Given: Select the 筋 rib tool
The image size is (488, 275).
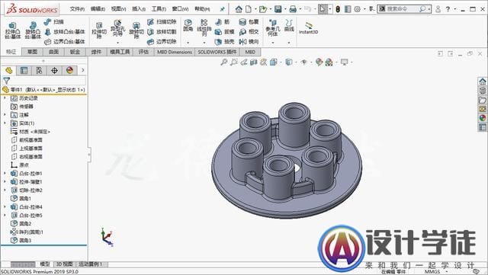Looking at the screenshot, I should 222,22.
